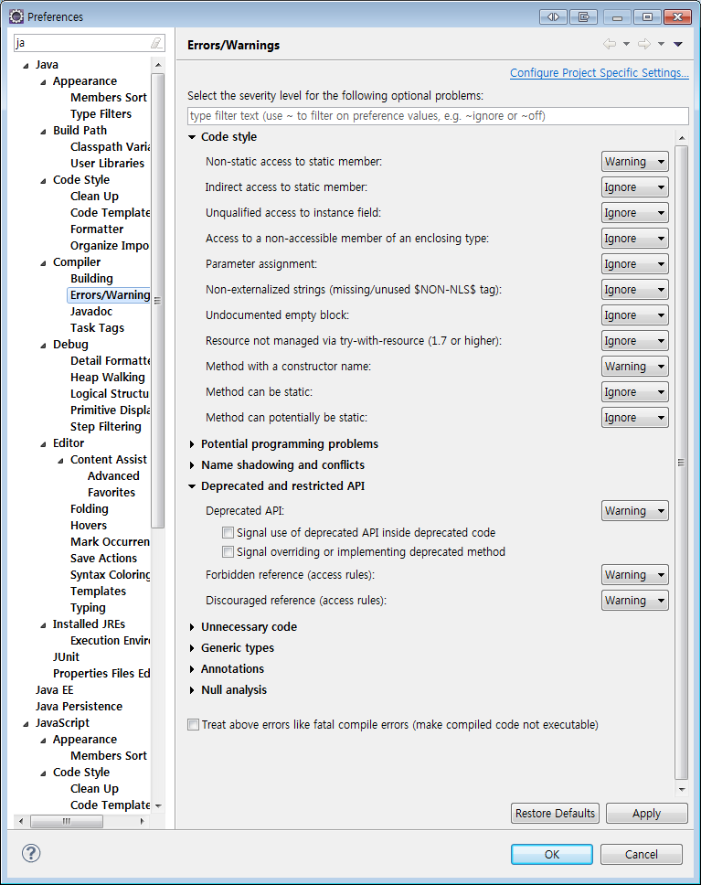Click the Cancel button
This screenshot has width=701, height=885.
[x=642, y=855]
